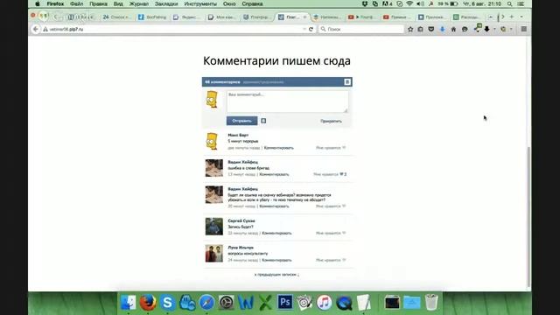The width and height of the screenshot is (560, 315).
Task: Launch Microsoft Excel from the Dock
Action: pos(265,303)
